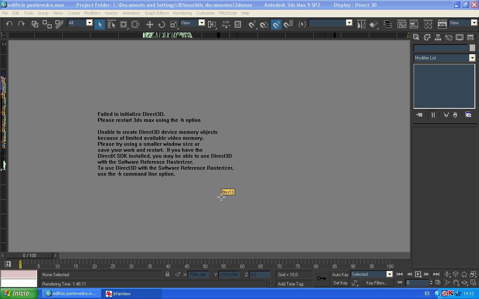Toggle Pin Stack in modifier panel

pyautogui.click(x=419, y=115)
